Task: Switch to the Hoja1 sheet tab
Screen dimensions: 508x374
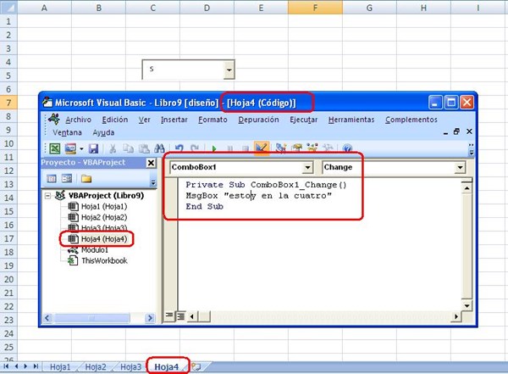Action: (x=60, y=367)
